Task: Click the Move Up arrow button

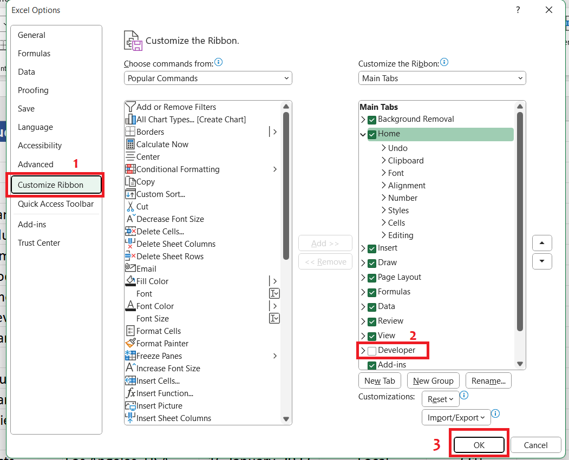Action: click(x=542, y=242)
